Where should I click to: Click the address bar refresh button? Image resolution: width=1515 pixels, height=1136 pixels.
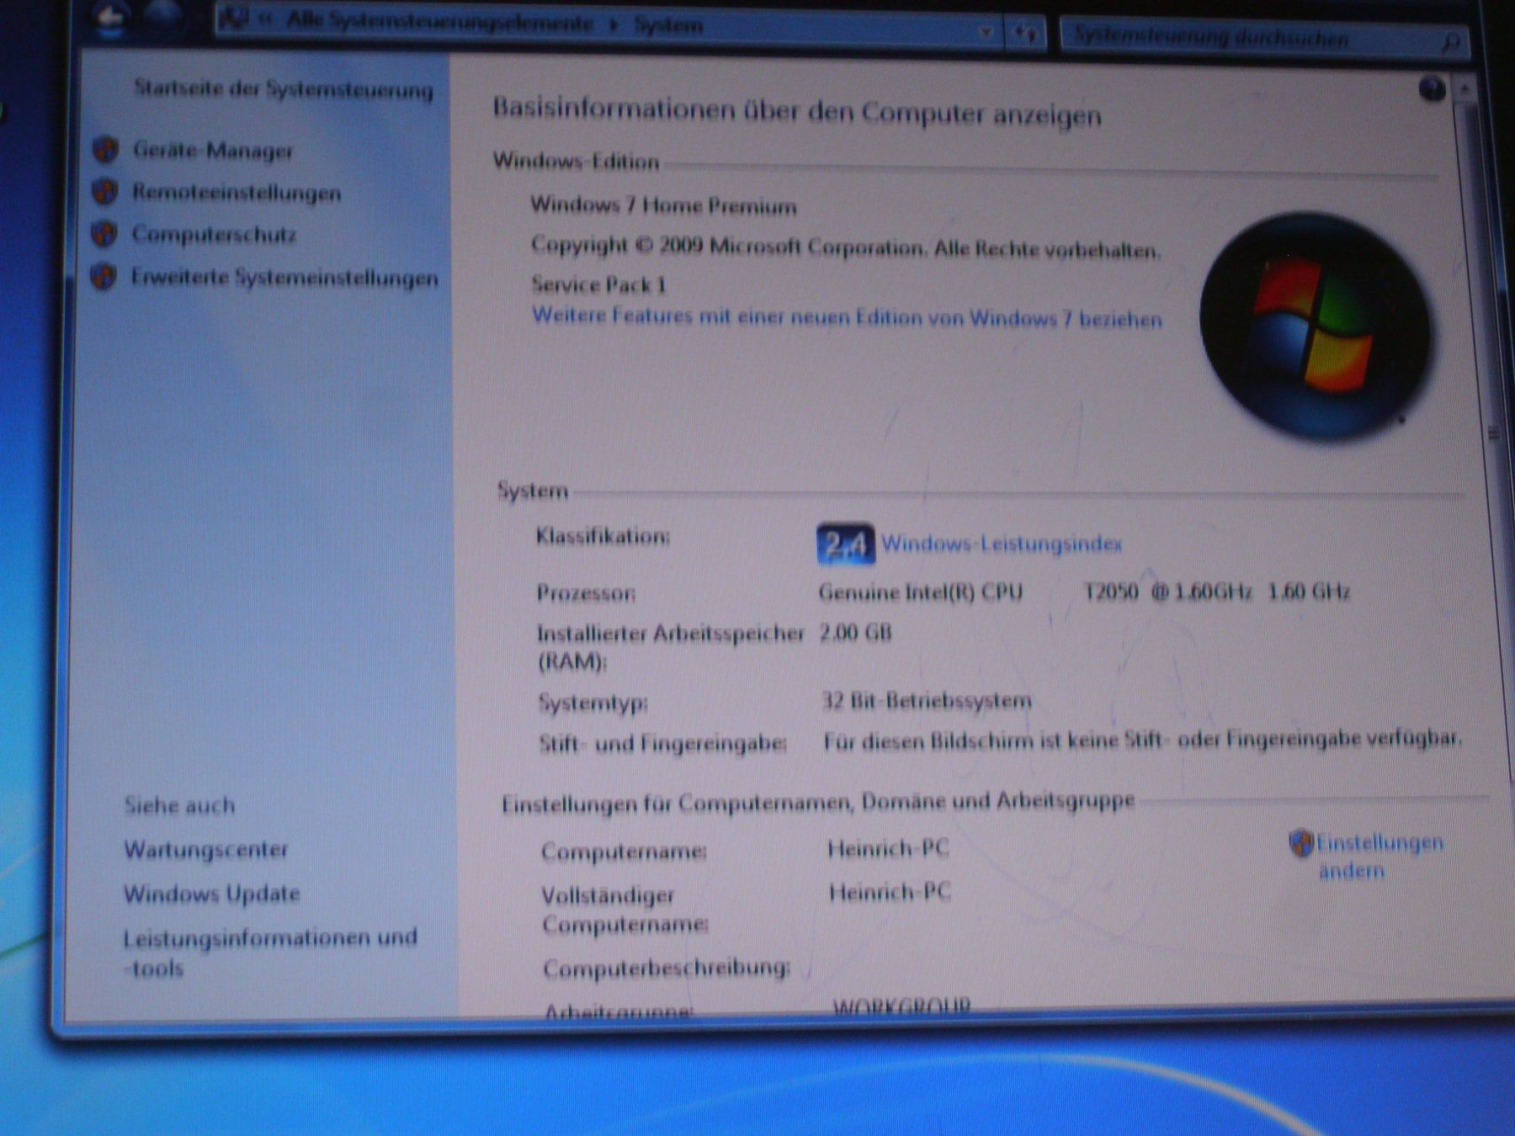tap(1025, 34)
